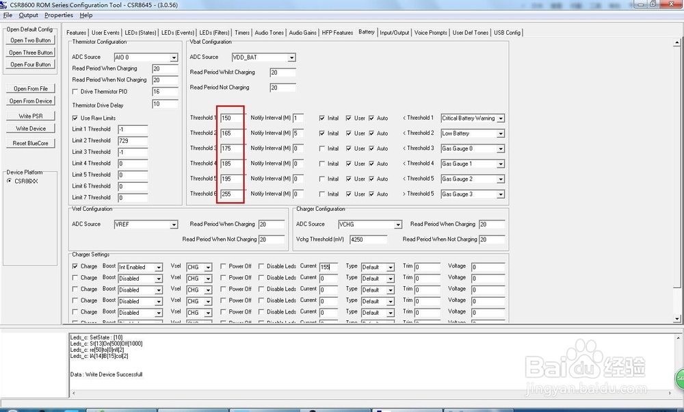Click Vchg Threshold (mV) field 4250
Screen dimensions: 684x412
(368, 239)
